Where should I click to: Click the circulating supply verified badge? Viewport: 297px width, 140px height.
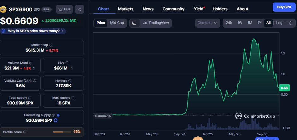[x=58, y=115]
